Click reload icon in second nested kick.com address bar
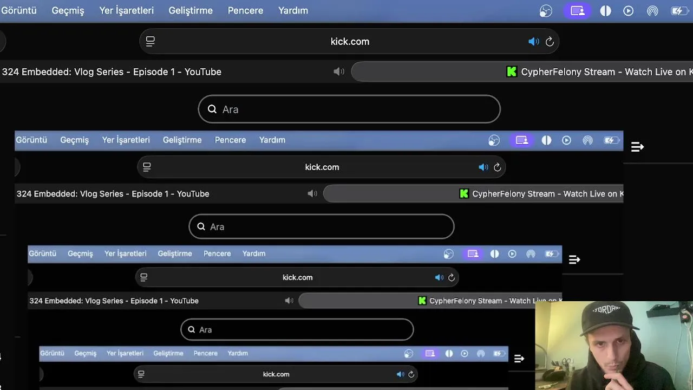Viewport: 693px width, 390px height. [x=452, y=277]
